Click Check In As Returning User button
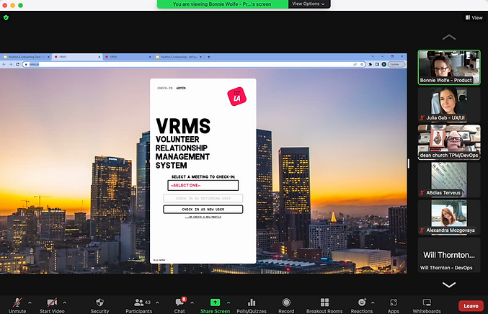Image resolution: width=488 pixels, height=314 pixels. [x=203, y=198]
